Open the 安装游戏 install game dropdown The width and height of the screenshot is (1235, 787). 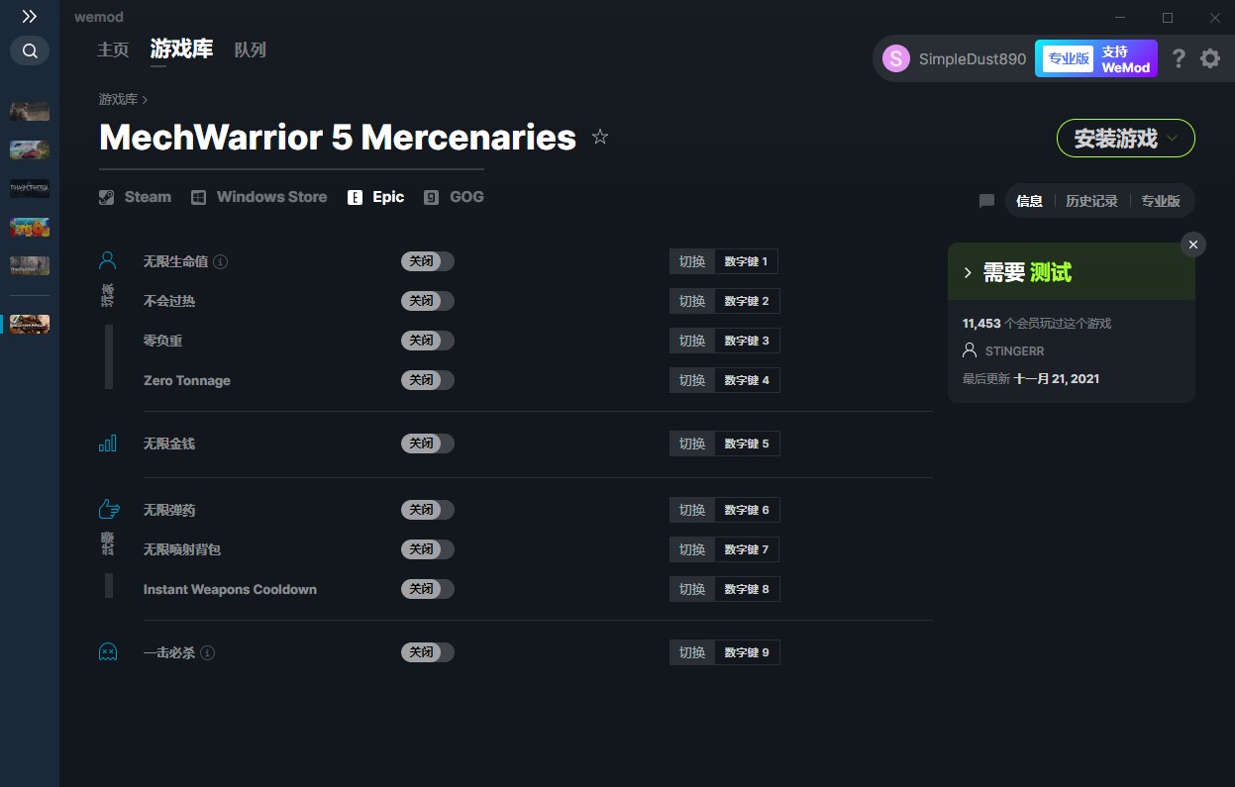1126,139
